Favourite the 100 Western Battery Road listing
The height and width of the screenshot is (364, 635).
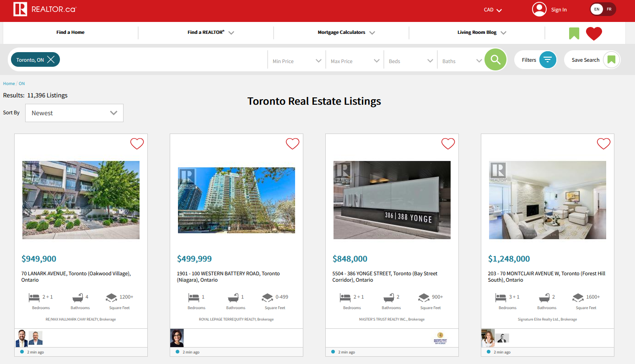(293, 144)
